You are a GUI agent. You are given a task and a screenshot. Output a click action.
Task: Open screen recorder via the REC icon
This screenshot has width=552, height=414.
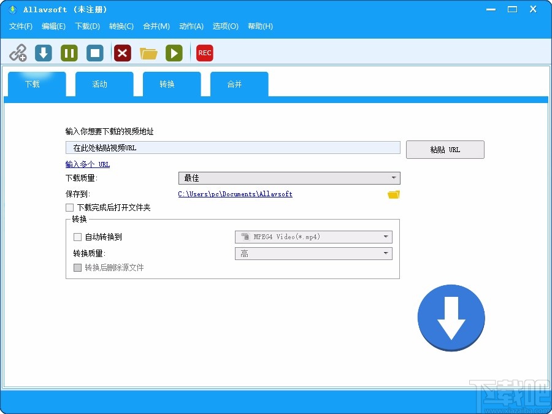(204, 53)
